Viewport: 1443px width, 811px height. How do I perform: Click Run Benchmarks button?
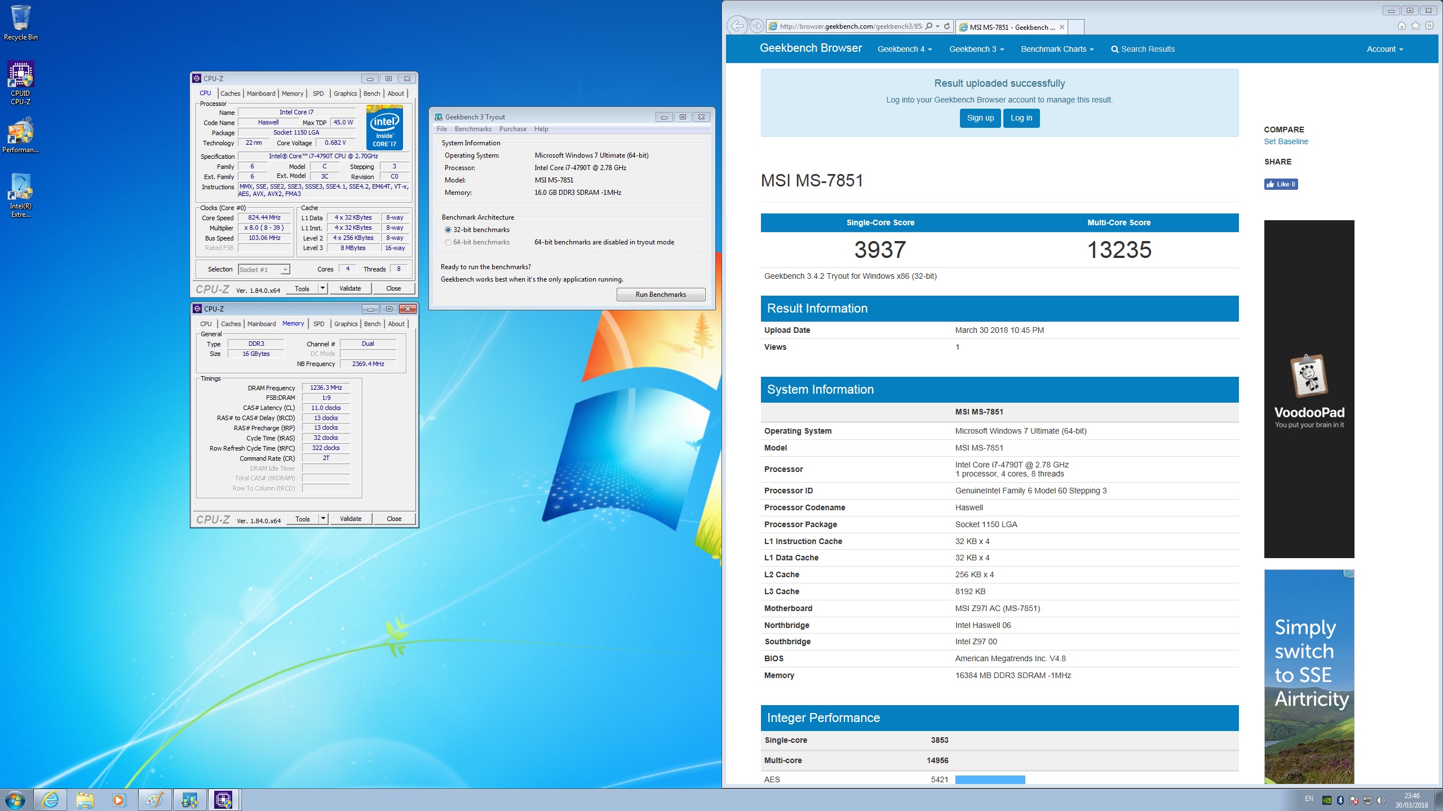pos(661,295)
